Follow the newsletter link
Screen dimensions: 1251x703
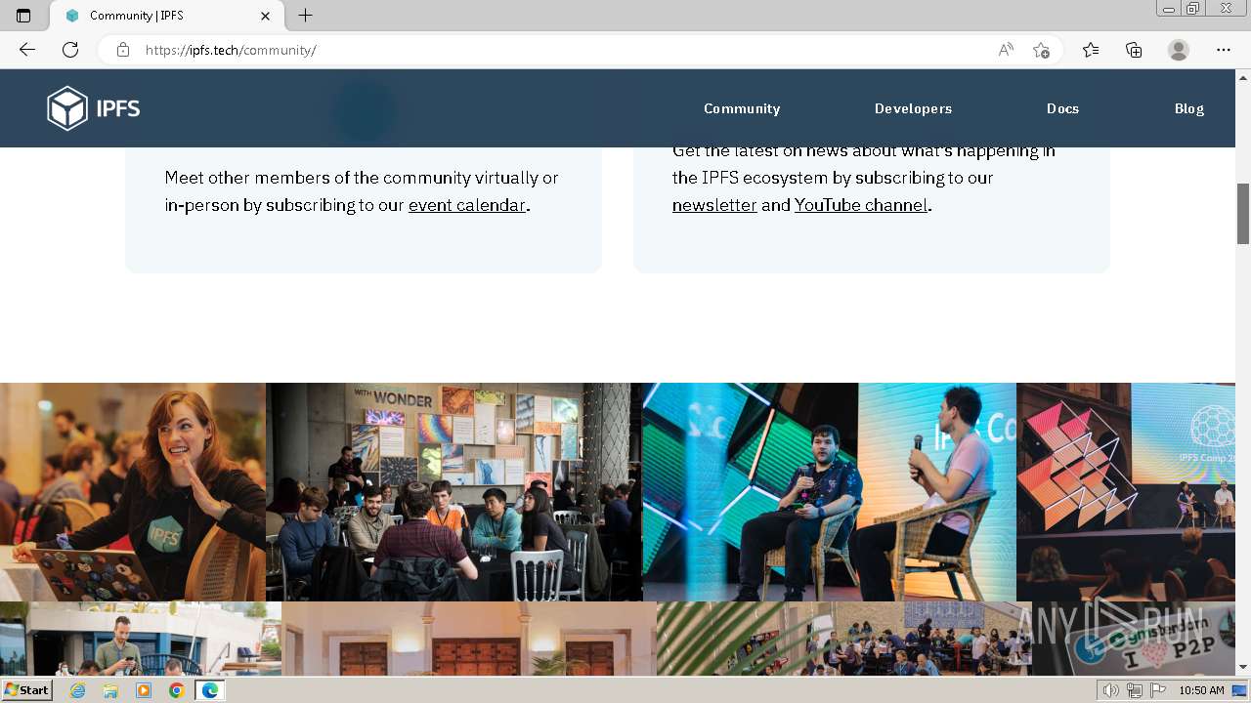[714, 205]
